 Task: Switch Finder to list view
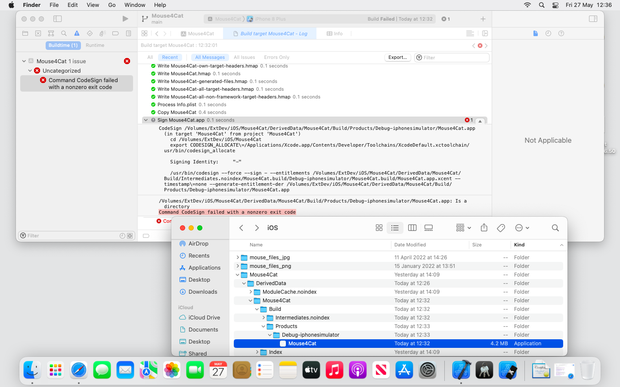[395, 228]
